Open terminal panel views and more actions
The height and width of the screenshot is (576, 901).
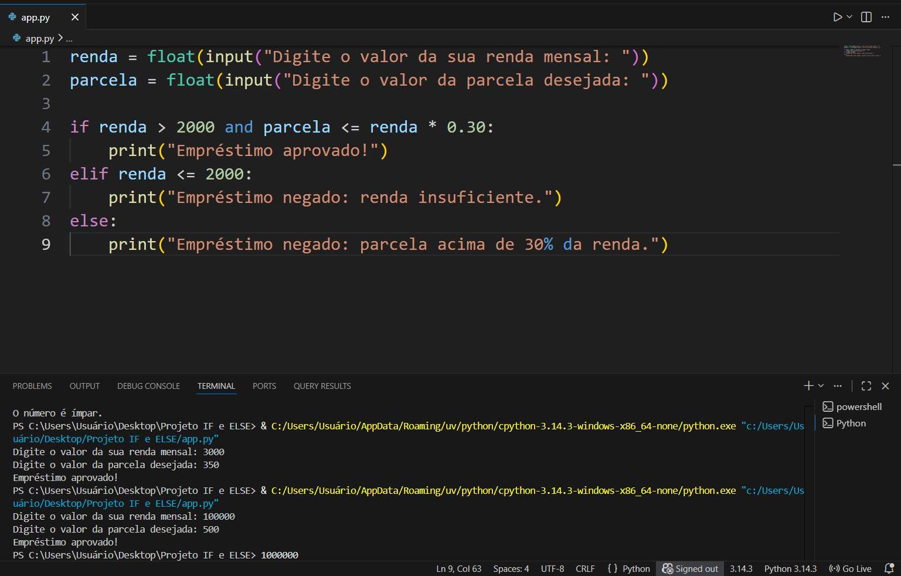tap(838, 385)
